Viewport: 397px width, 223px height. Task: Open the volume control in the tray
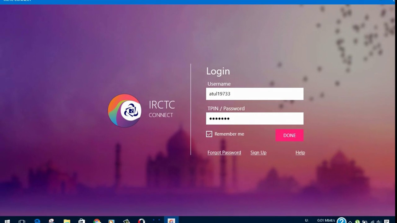coord(379,221)
